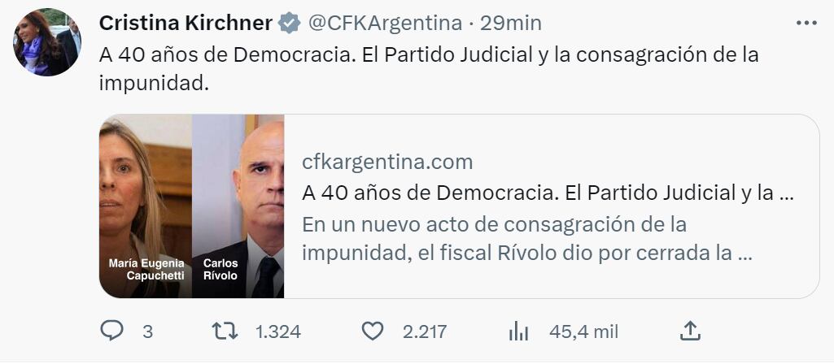Check the 45,4 mil views count
This screenshot has width=834, height=364.
(584, 332)
